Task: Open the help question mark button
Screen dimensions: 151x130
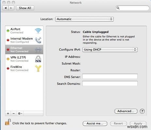Action: coord(142,111)
